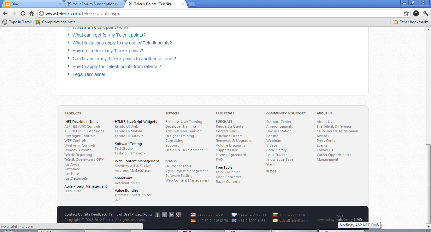Open the Knowledge Base link
Screen dimensions: 431x232
point(280,159)
